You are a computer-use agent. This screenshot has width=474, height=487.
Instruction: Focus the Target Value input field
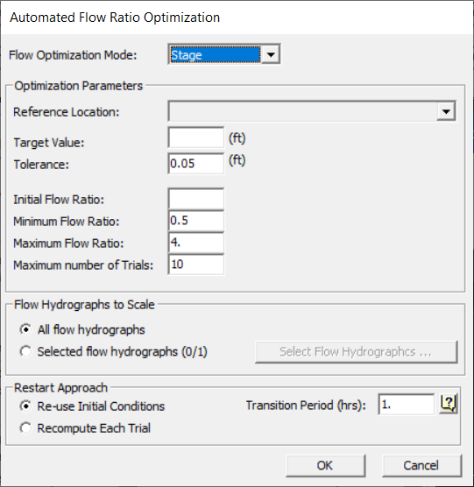pyautogui.click(x=196, y=138)
